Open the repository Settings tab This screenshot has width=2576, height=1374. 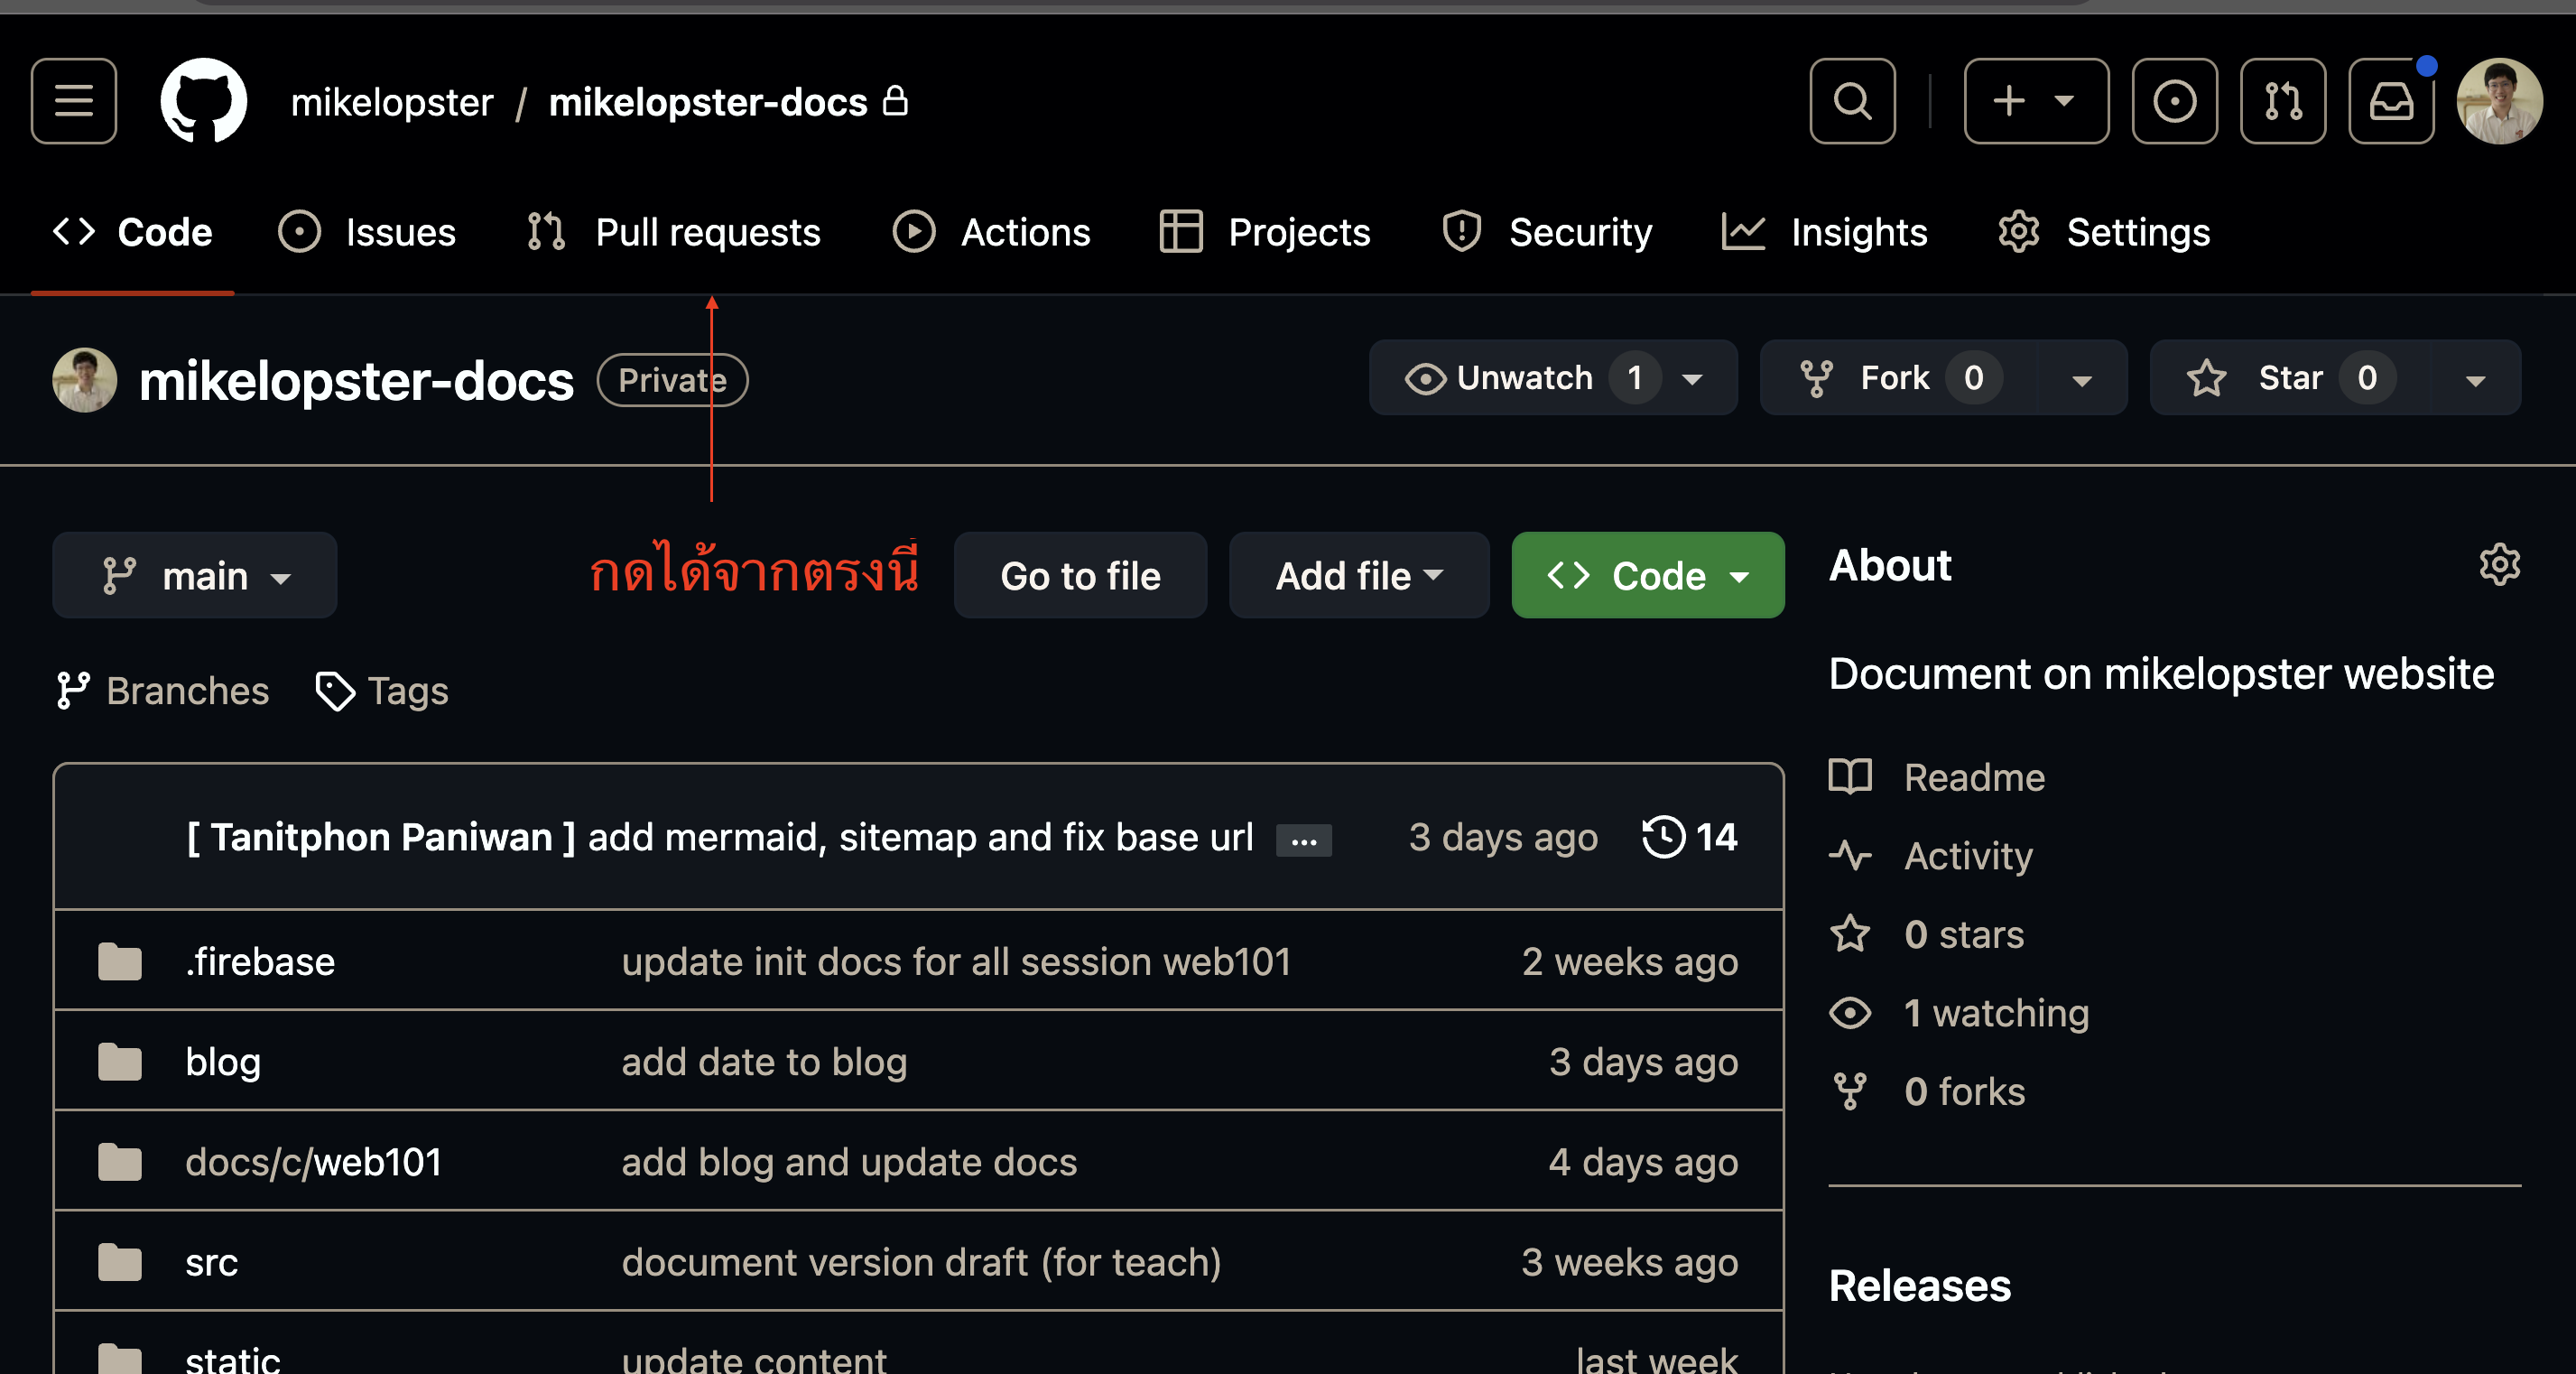[2104, 232]
